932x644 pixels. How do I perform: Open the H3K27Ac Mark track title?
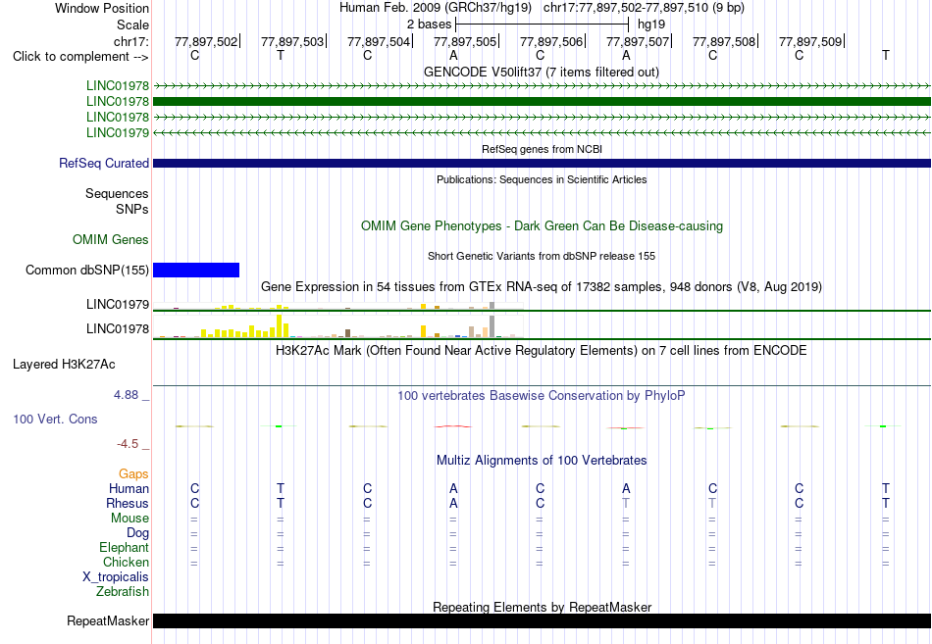point(542,351)
